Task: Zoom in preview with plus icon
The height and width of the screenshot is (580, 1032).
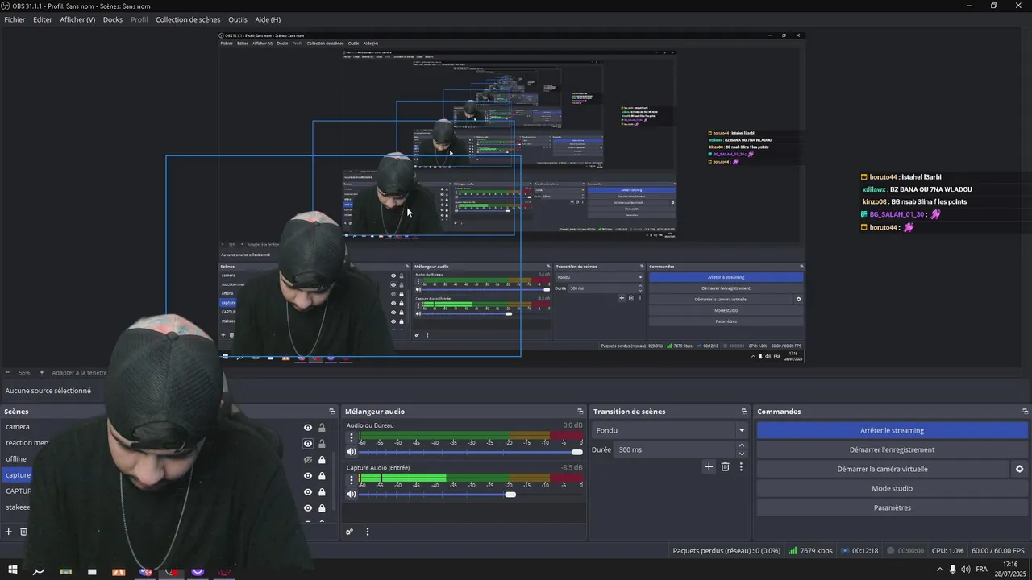Action: [x=42, y=373]
